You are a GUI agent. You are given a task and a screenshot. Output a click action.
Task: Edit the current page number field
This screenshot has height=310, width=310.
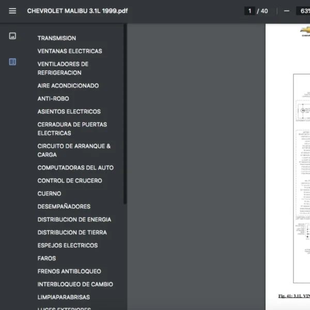tap(250, 11)
